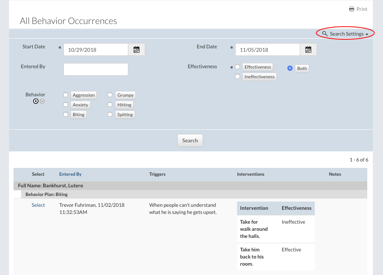The width and height of the screenshot is (383, 275).
Task: Click the Search Settings magnifier icon
Action: click(325, 34)
